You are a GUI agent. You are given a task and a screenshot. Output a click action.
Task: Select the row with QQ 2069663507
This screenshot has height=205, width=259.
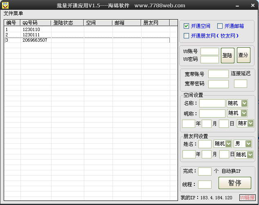click(x=87, y=40)
